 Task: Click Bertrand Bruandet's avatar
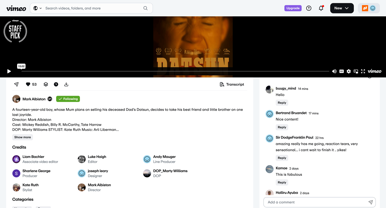pyautogui.click(x=270, y=114)
